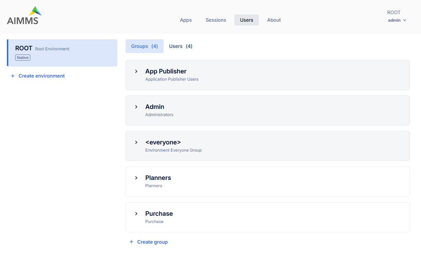Select the ROOT environment card
421x254 pixels.
click(62, 53)
